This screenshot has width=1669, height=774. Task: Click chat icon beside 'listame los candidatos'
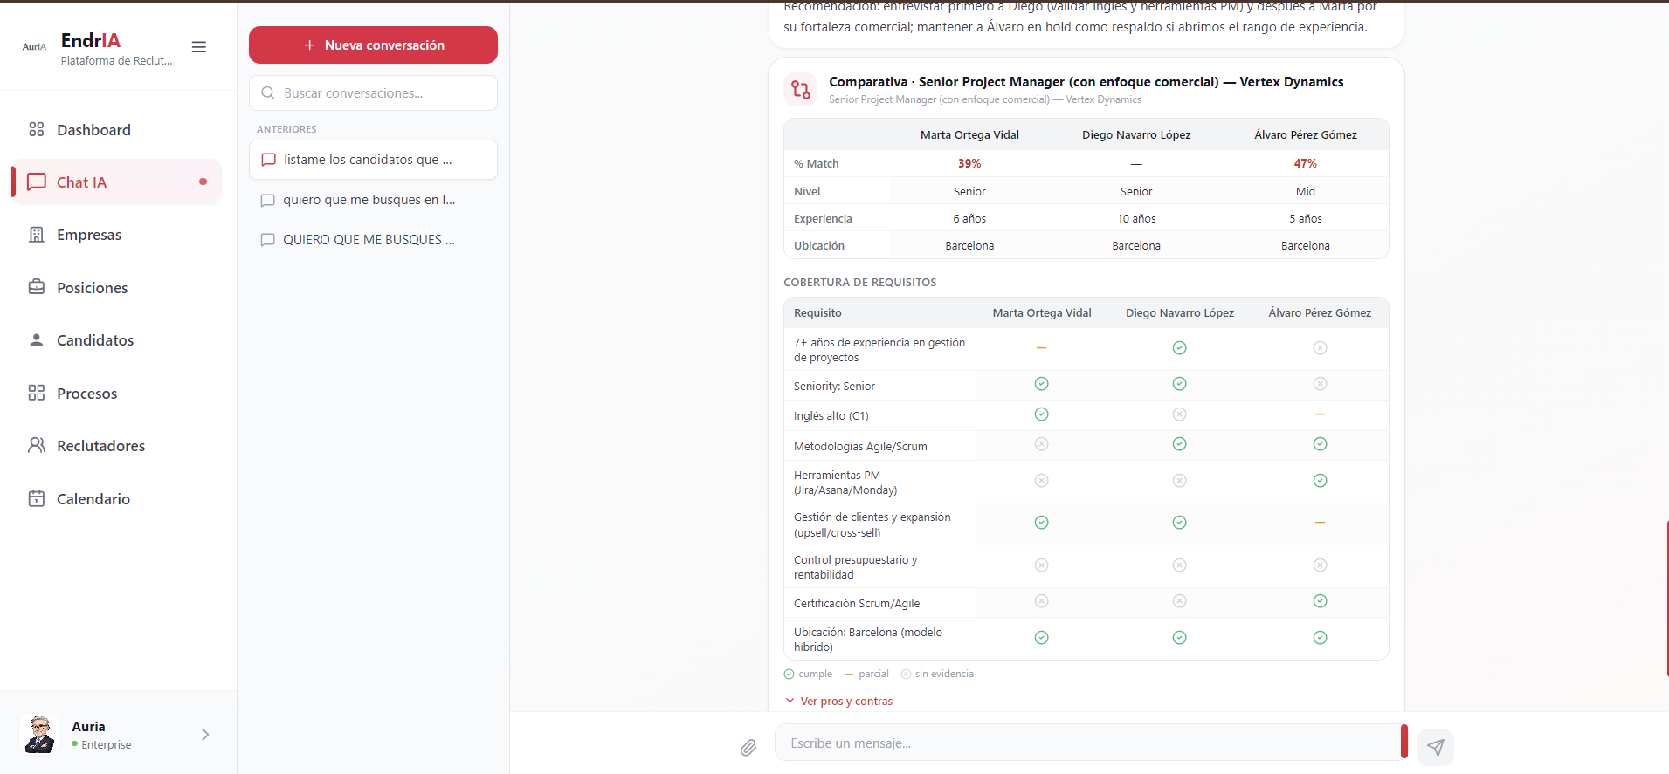point(269,160)
